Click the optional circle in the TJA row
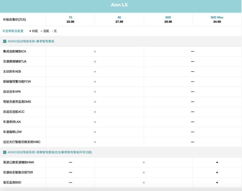242x191 pixels. 95,61
